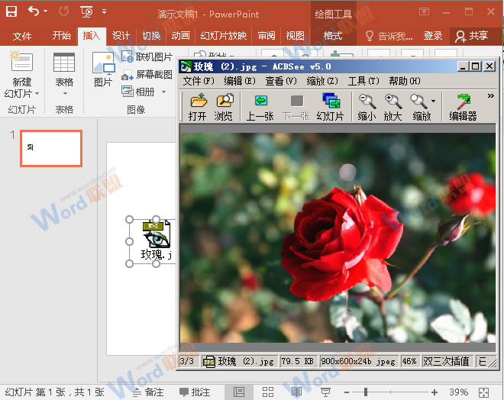This screenshot has width=504, height=400.
Task: Save the presentation using the save icon
Action: pos(11,11)
